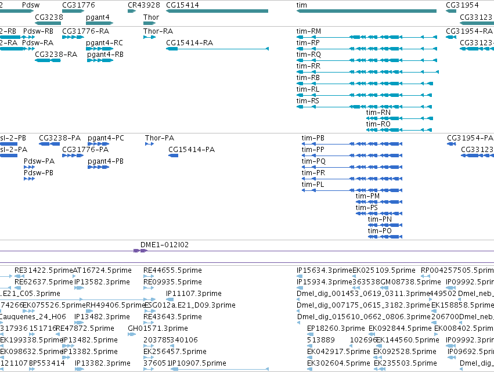This screenshot has width=494, height=372.
Task: Click the CG31954-PA protein label
Action: click(470, 138)
